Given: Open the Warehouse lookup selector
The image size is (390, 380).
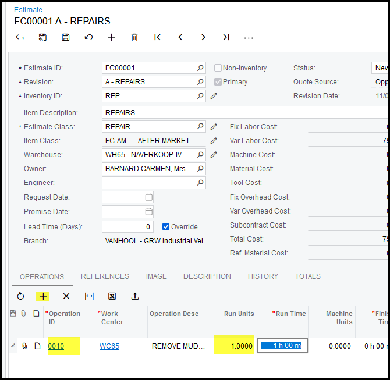Looking at the screenshot, I should (200, 155).
